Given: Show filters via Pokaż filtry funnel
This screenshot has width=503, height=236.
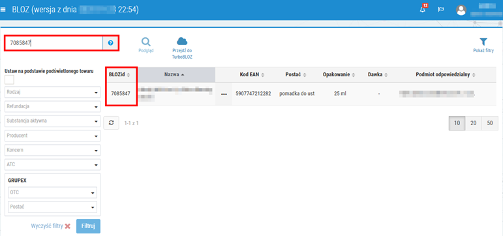Looking at the screenshot, I should 483,45.
